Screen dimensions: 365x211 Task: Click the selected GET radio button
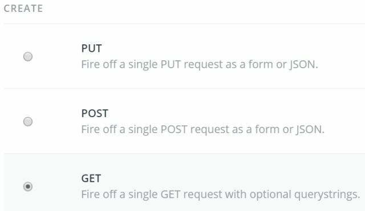pos(28,187)
